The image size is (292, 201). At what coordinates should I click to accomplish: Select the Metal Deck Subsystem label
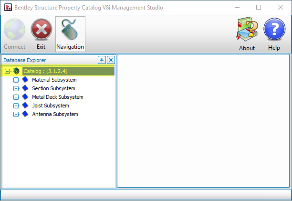coord(58,97)
